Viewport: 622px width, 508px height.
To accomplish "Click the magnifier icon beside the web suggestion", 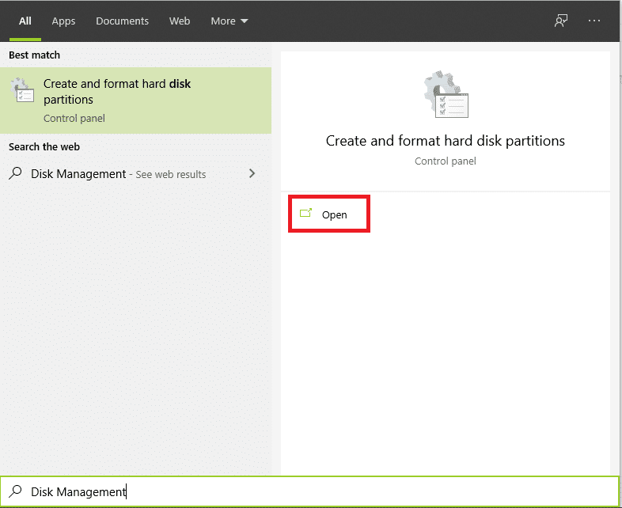I will pos(16,174).
